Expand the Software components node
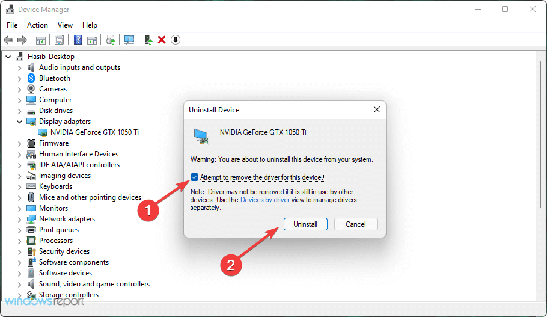547x317 pixels. point(19,262)
